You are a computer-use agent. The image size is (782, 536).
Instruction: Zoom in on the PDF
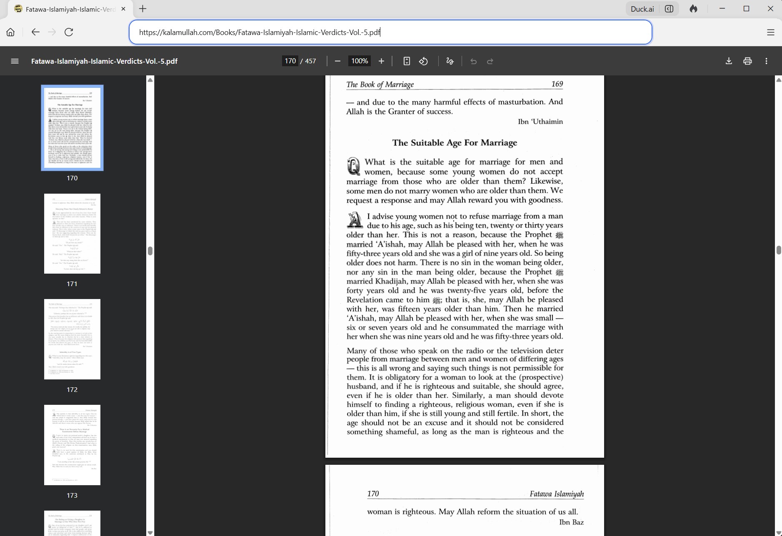pyautogui.click(x=381, y=61)
